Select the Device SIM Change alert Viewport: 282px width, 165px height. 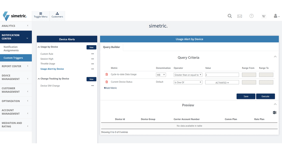(50, 86)
